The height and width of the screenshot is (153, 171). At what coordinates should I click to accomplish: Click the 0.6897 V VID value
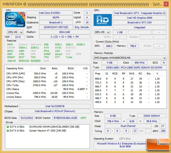[x=82, y=89]
